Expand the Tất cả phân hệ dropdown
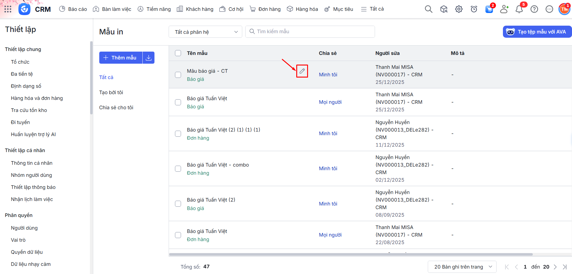Screen dimensions: 572x274 (205, 32)
